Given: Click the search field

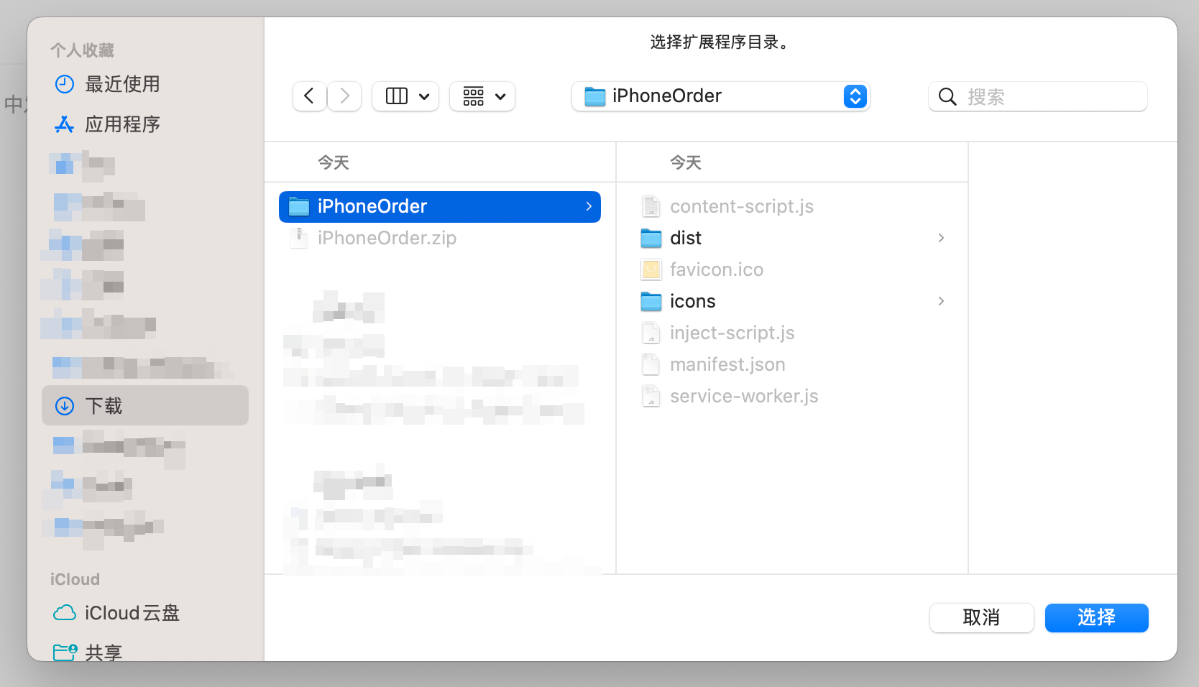Looking at the screenshot, I should pos(1037,96).
